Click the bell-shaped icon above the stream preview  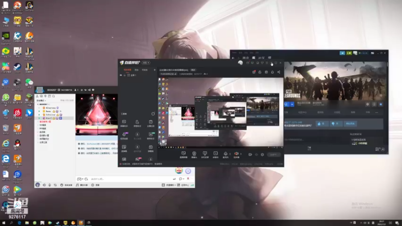click(272, 72)
